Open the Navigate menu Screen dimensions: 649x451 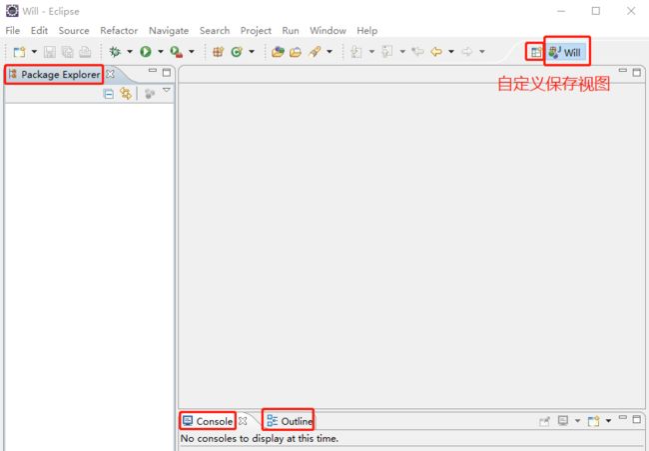[169, 31]
